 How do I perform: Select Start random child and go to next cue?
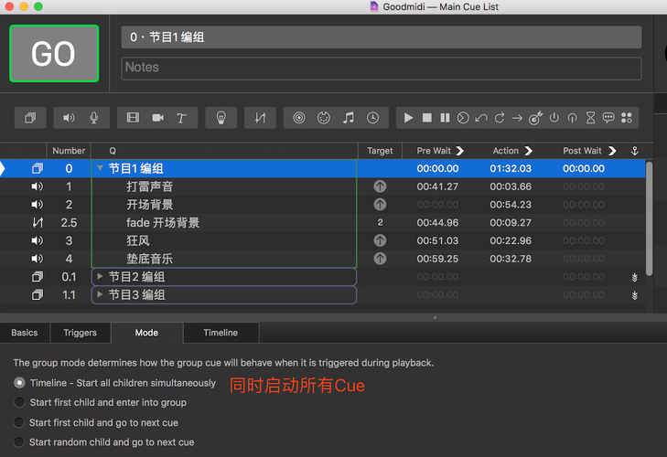coord(19,442)
